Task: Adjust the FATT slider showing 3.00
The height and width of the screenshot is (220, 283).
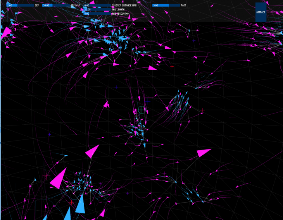Action: [166, 5]
